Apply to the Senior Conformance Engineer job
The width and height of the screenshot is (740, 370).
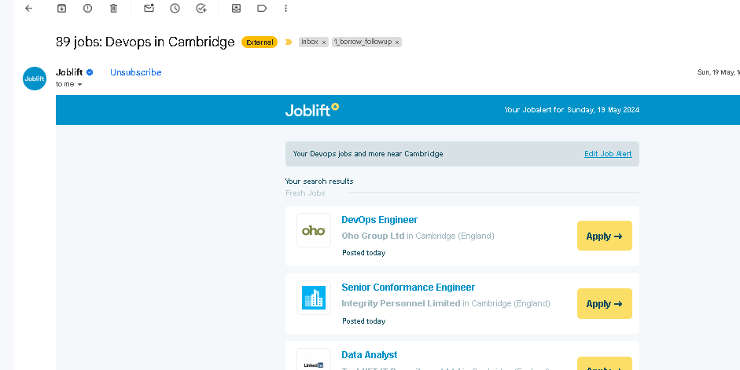tap(604, 303)
